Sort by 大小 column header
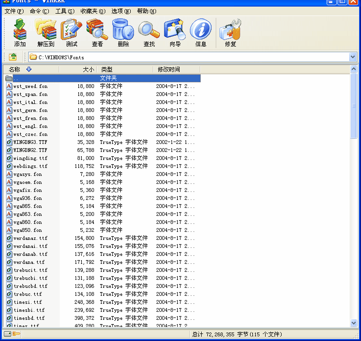 (78, 69)
